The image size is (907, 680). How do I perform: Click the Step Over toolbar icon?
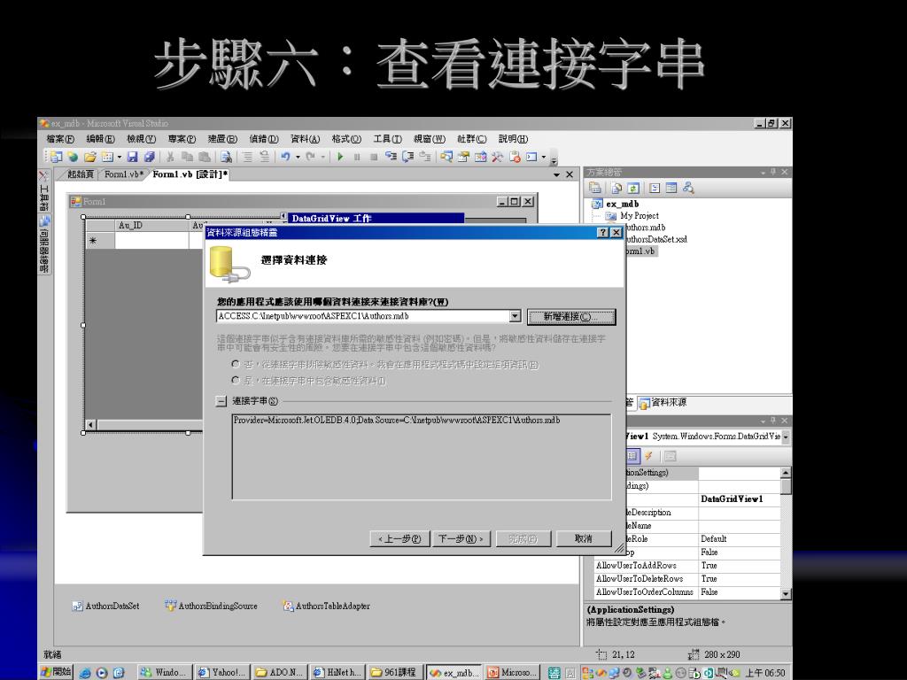[x=407, y=156]
